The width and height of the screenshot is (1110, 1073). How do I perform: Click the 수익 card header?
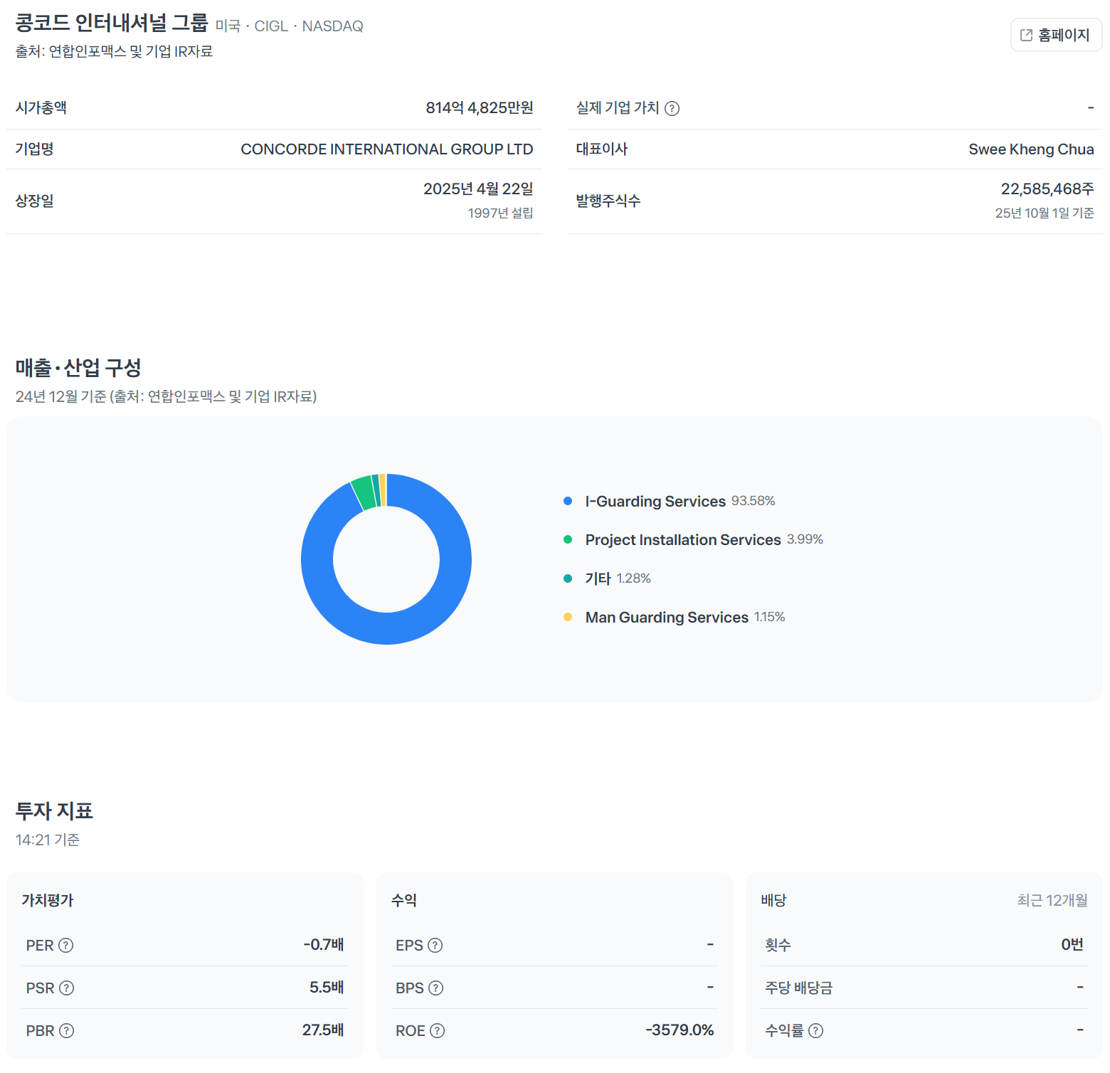click(404, 900)
